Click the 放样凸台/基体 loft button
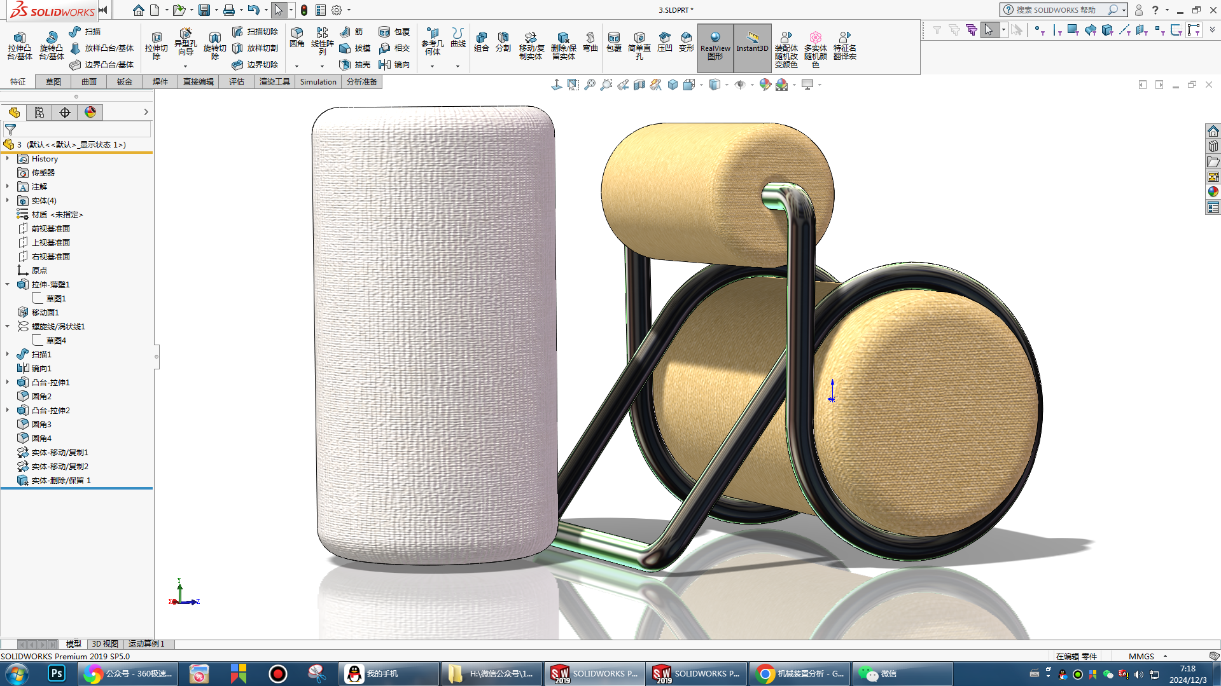 [102, 48]
